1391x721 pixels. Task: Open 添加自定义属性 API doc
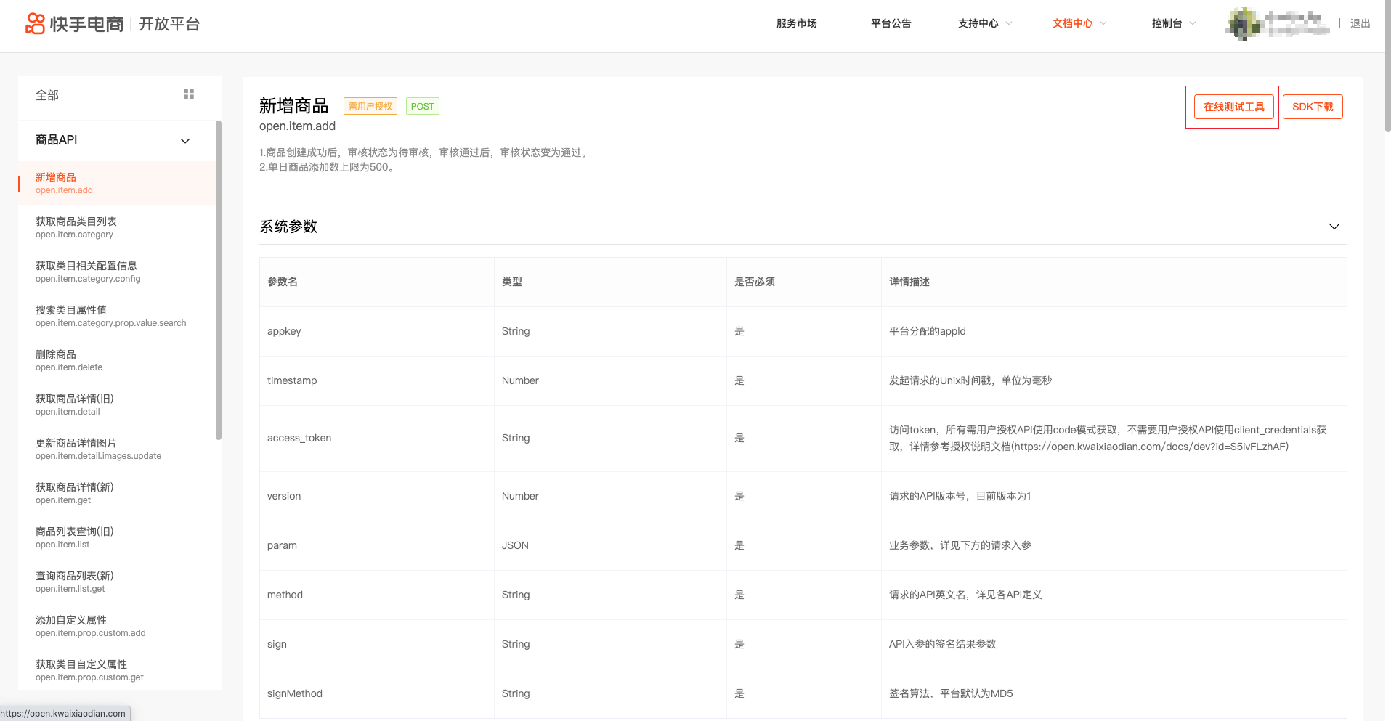117,626
